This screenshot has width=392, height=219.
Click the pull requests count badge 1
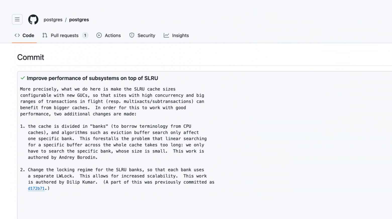[x=85, y=36]
